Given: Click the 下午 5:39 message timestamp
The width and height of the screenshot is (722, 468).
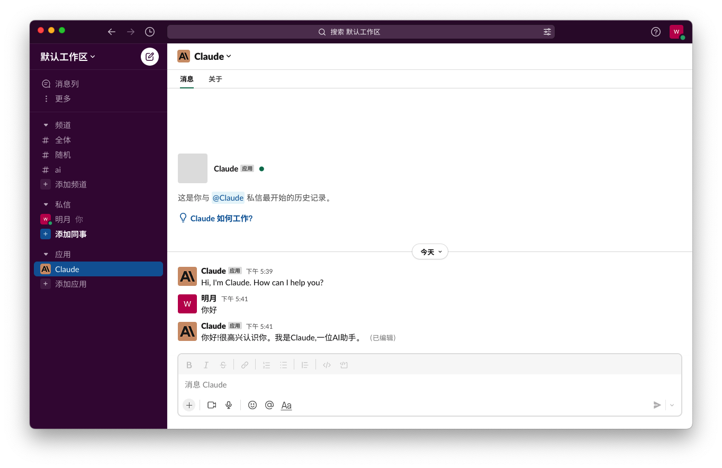Looking at the screenshot, I should pos(259,271).
